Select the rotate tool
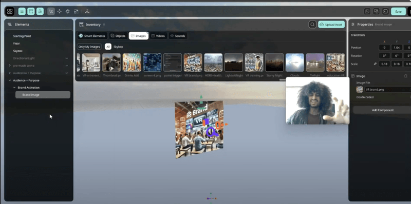 [x=68, y=11]
